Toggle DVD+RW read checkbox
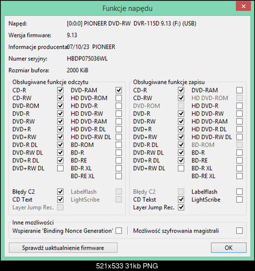Screen dimensions: 255x271 coord(60,137)
